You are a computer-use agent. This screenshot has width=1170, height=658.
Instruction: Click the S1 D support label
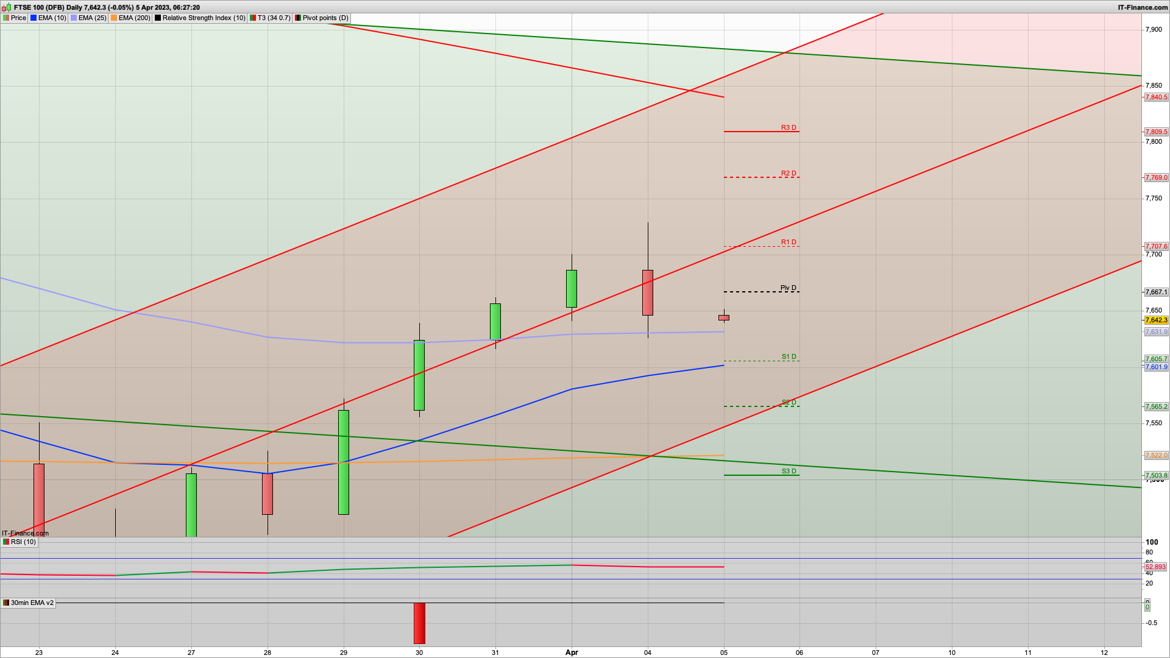(x=789, y=357)
